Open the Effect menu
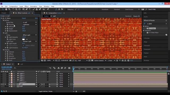This screenshot has width=170, height=95. [27, 6]
